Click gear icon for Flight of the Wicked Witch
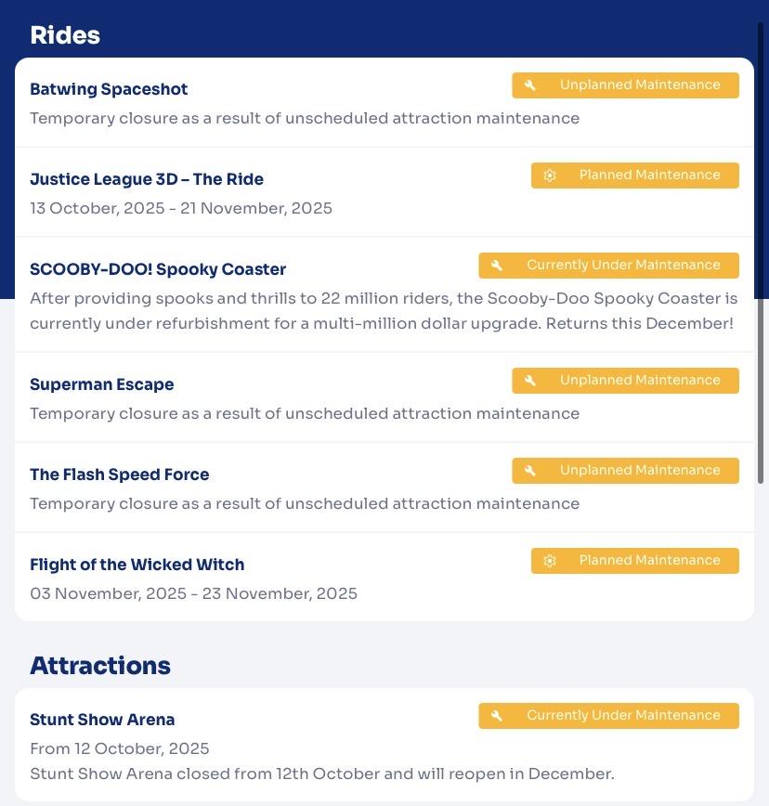This screenshot has width=769, height=806. tap(550, 561)
